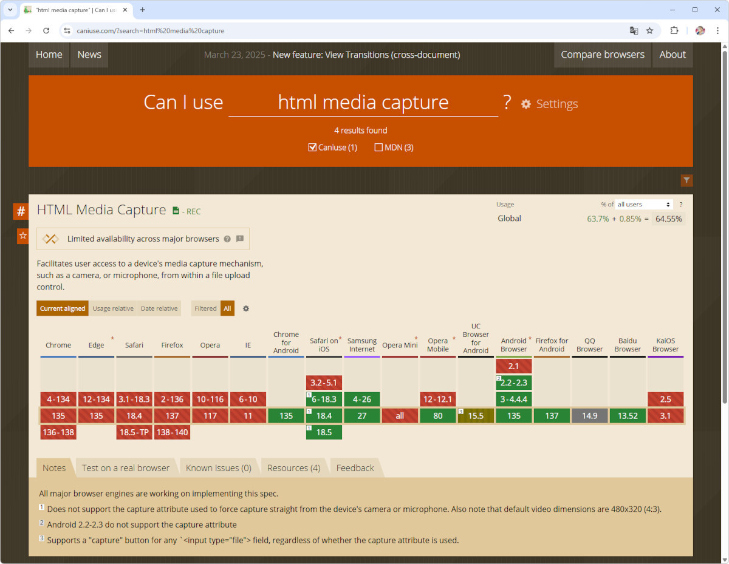Open the Known issues (0) tab
Viewport: 729px width, 564px height.
pos(218,468)
